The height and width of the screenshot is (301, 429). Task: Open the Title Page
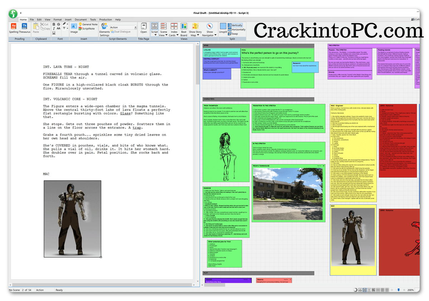click(x=144, y=28)
